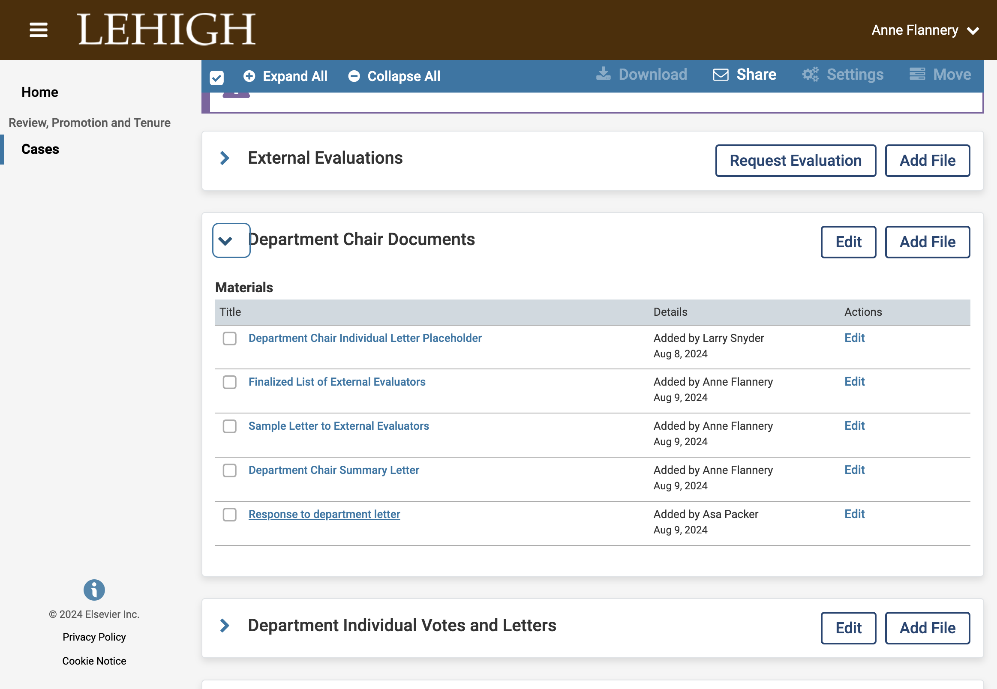This screenshot has width=997, height=689.
Task: Open the Privacy Policy link
Action: click(x=94, y=637)
